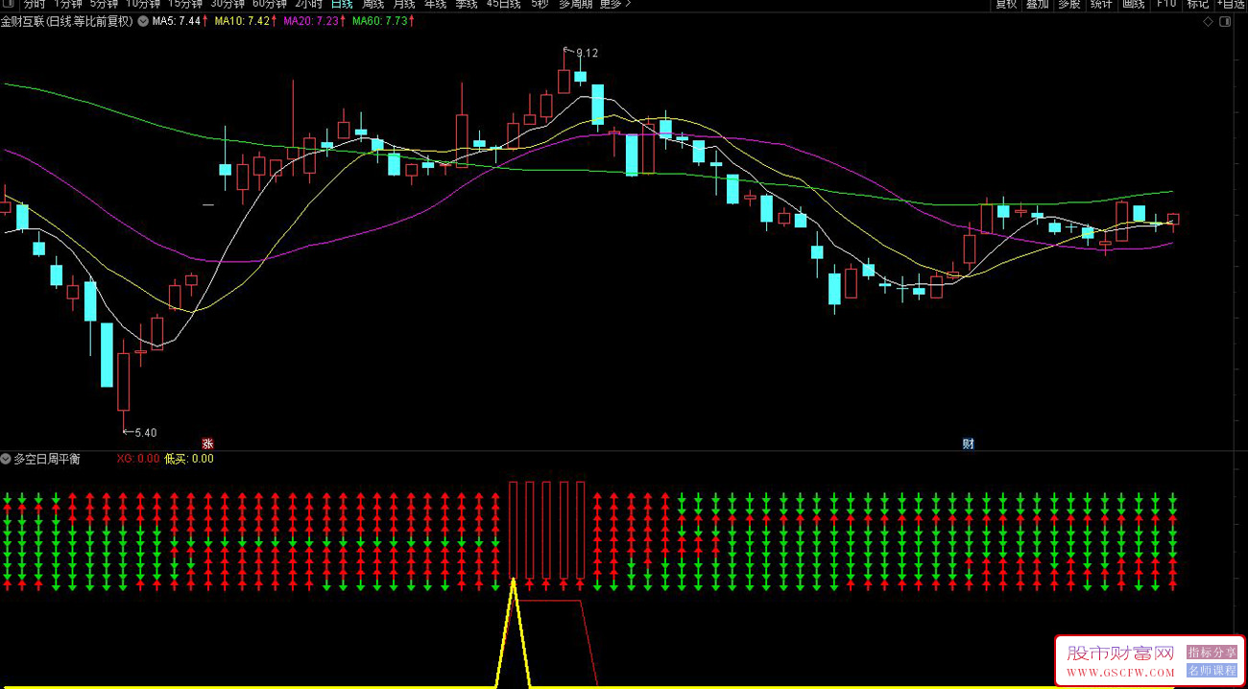Switch to 月线 monthly chart
This screenshot has height=689, width=1248.
click(404, 4)
